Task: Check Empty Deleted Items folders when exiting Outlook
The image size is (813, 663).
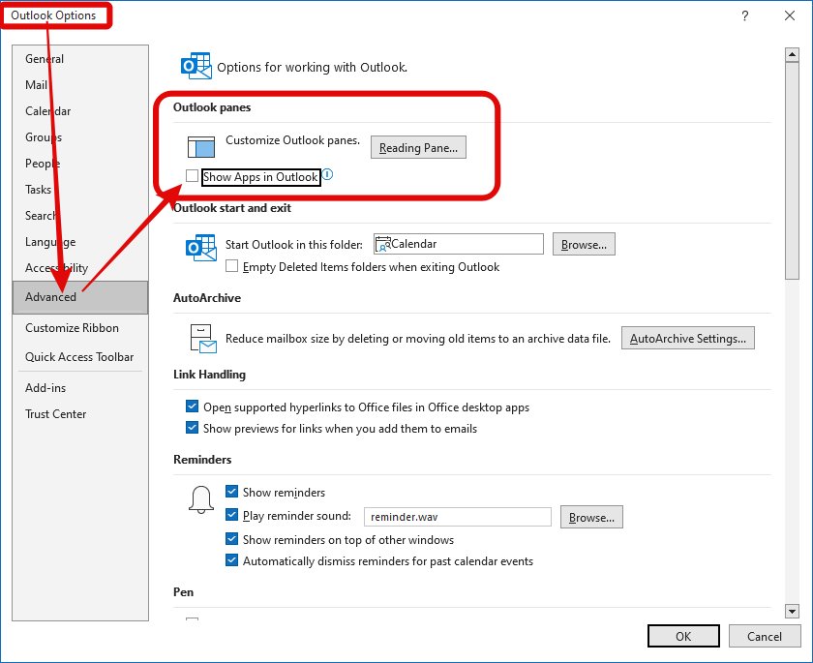Action: pyautogui.click(x=231, y=266)
